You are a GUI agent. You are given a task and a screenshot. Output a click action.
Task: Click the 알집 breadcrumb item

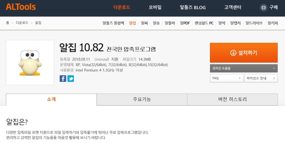click(x=38, y=23)
